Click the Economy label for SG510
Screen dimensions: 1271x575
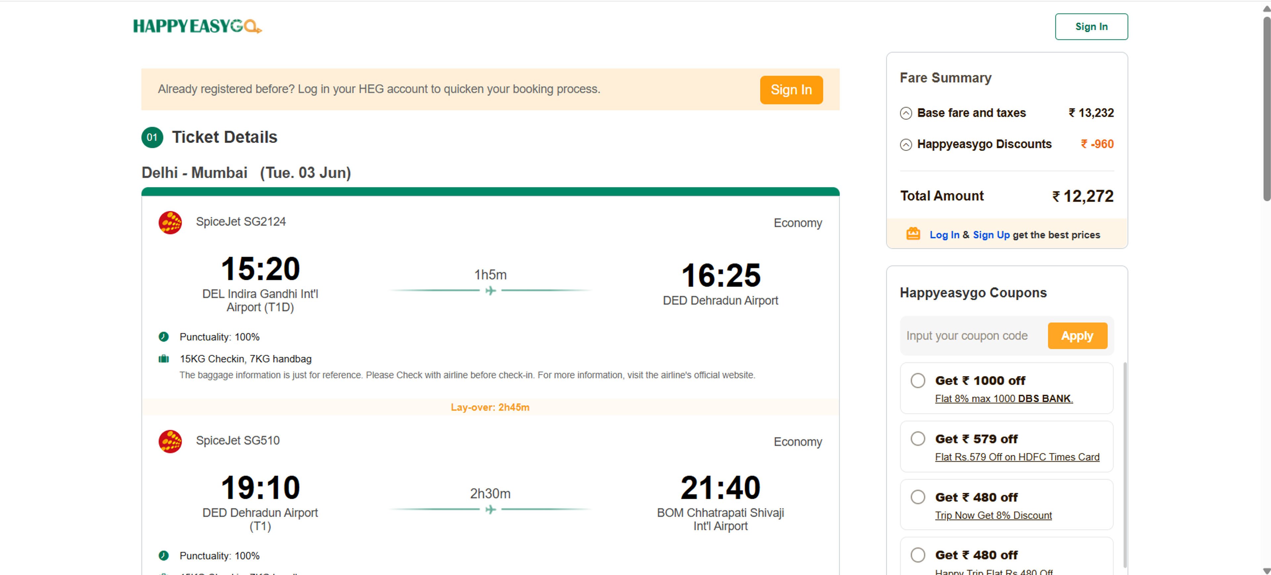(x=798, y=442)
